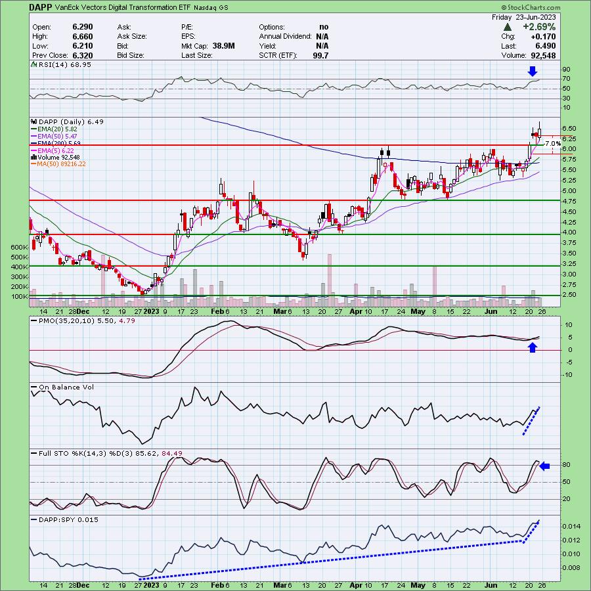Click the VanEck Vectors Digital Transformation ETF title
This screenshot has height=591, width=591.
coord(123,7)
